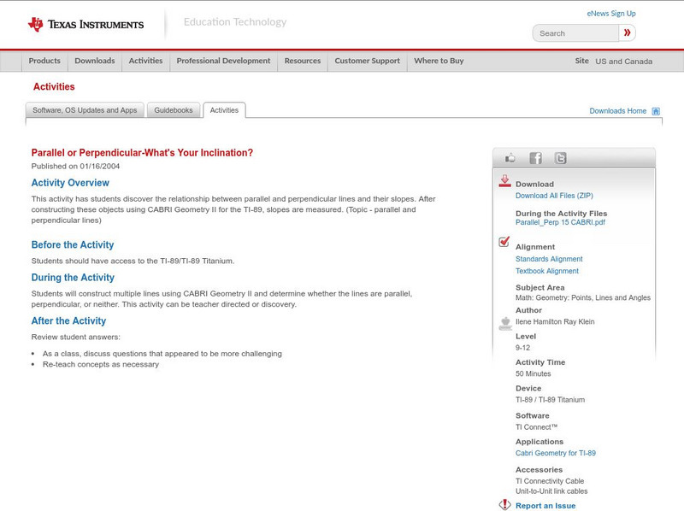
Task: Open the Parallel_Perp 15 CABRI.pdf file
Action: coord(560,223)
